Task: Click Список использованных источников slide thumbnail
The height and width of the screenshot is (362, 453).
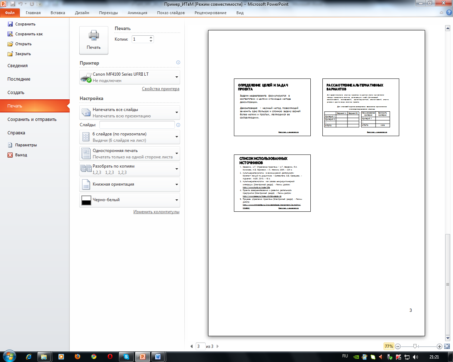Action: (x=272, y=183)
